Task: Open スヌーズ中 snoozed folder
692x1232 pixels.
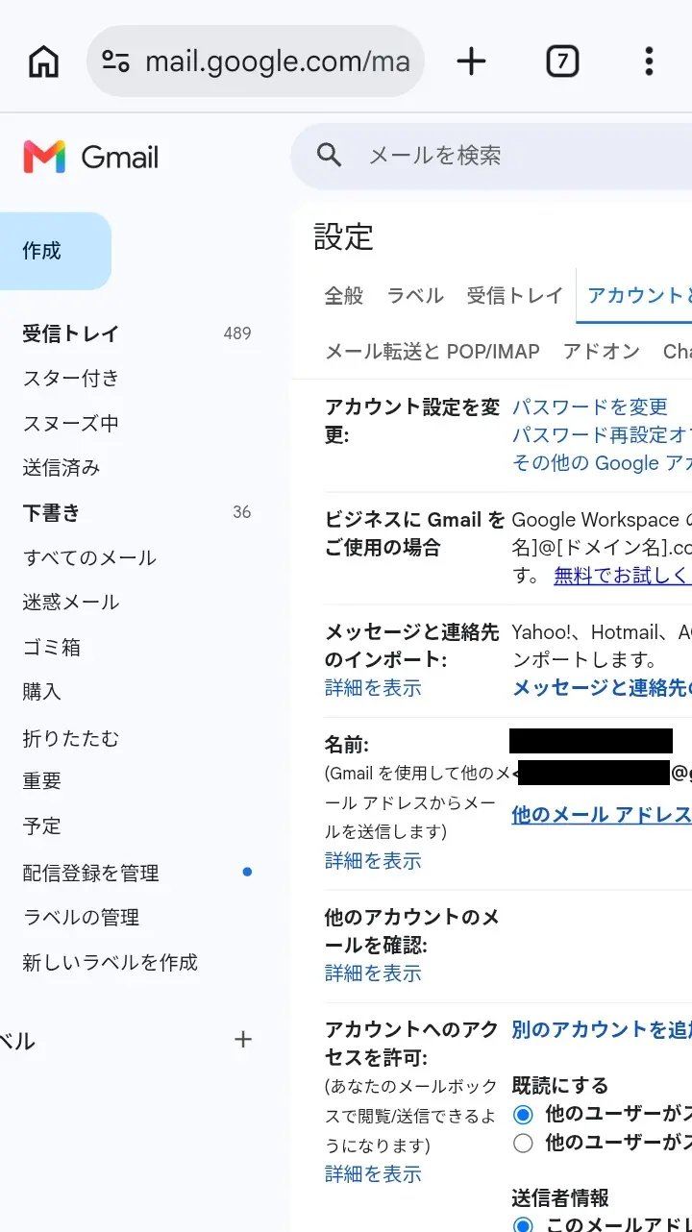Action: pos(71,423)
